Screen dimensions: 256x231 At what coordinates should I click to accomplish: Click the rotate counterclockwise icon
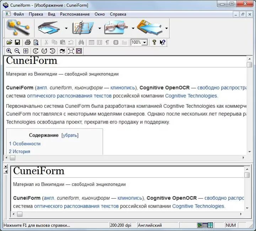(x=52, y=51)
